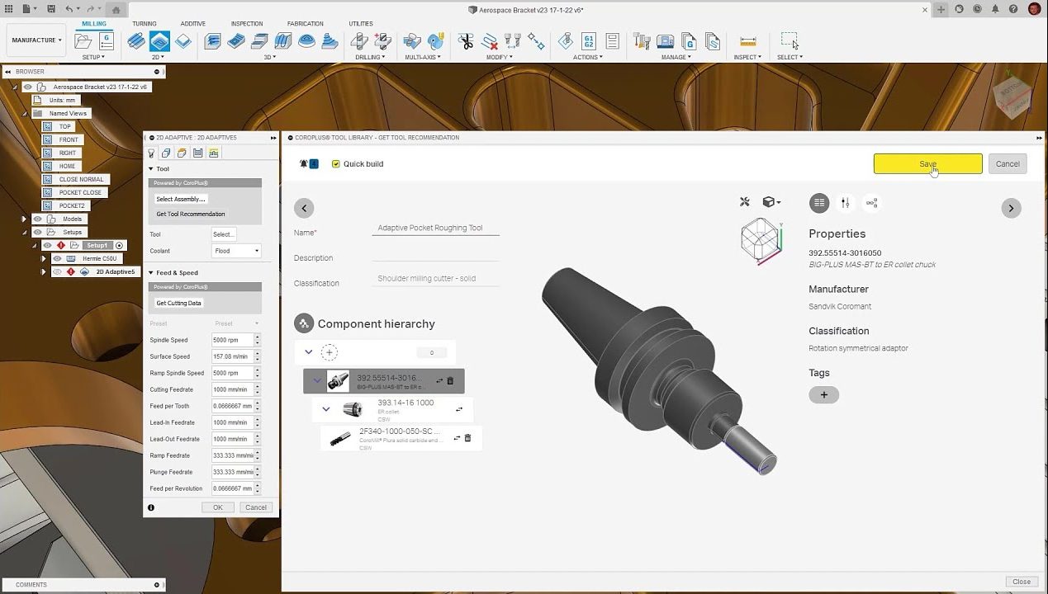Click the add component plus circle
Screen dimensions: 1048x594
pos(329,352)
